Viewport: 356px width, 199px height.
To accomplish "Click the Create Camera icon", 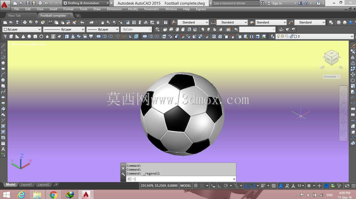I will click(228, 29).
